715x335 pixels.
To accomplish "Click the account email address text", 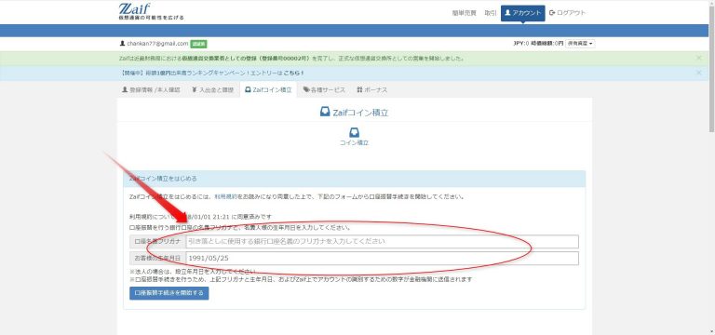I will (x=157, y=44).
